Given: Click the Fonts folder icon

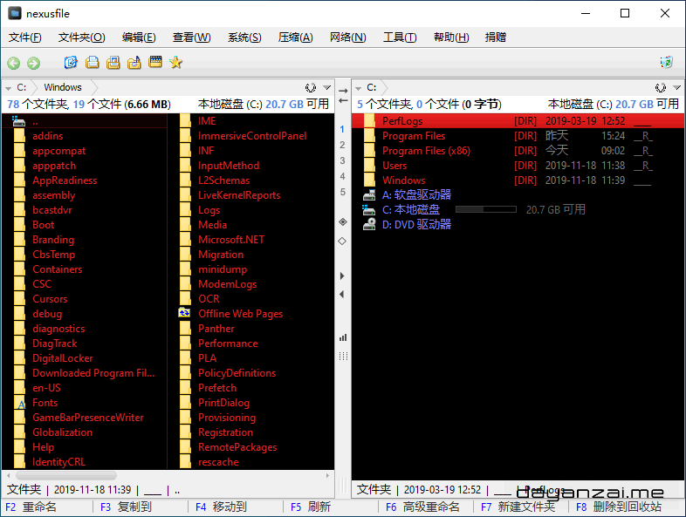Looking at the screenshot, I should tap(20, 403).
